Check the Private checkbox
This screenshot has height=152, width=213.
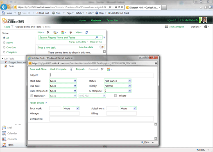116,96
